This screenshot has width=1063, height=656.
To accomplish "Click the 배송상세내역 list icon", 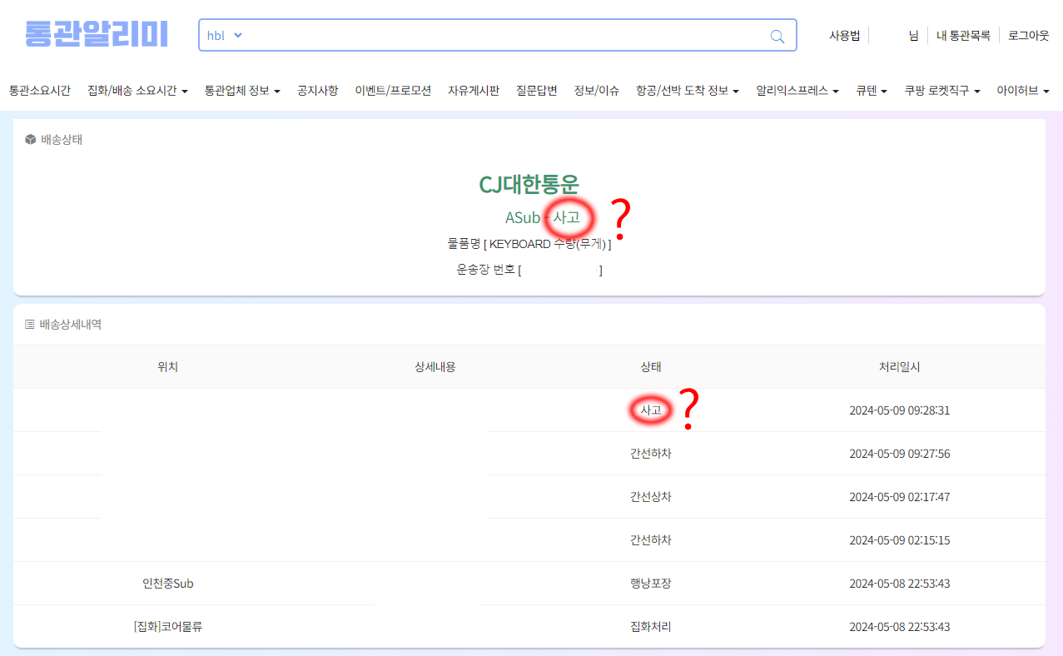I will 30,324.
